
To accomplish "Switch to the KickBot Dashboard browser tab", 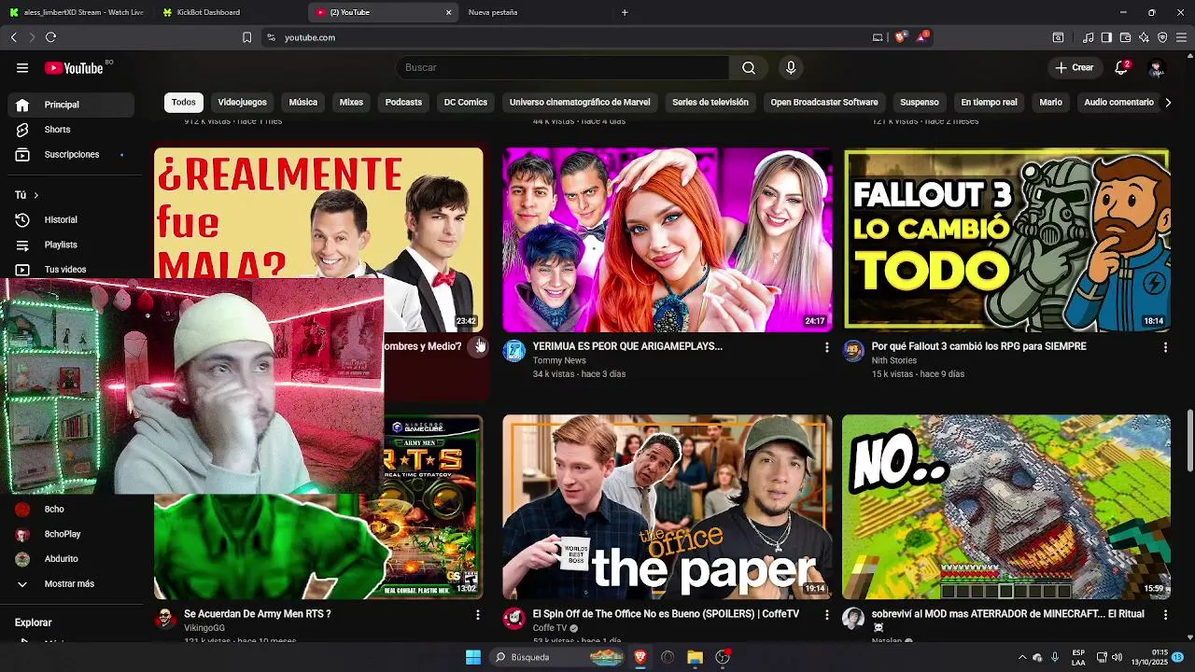I will pos(229,12).
